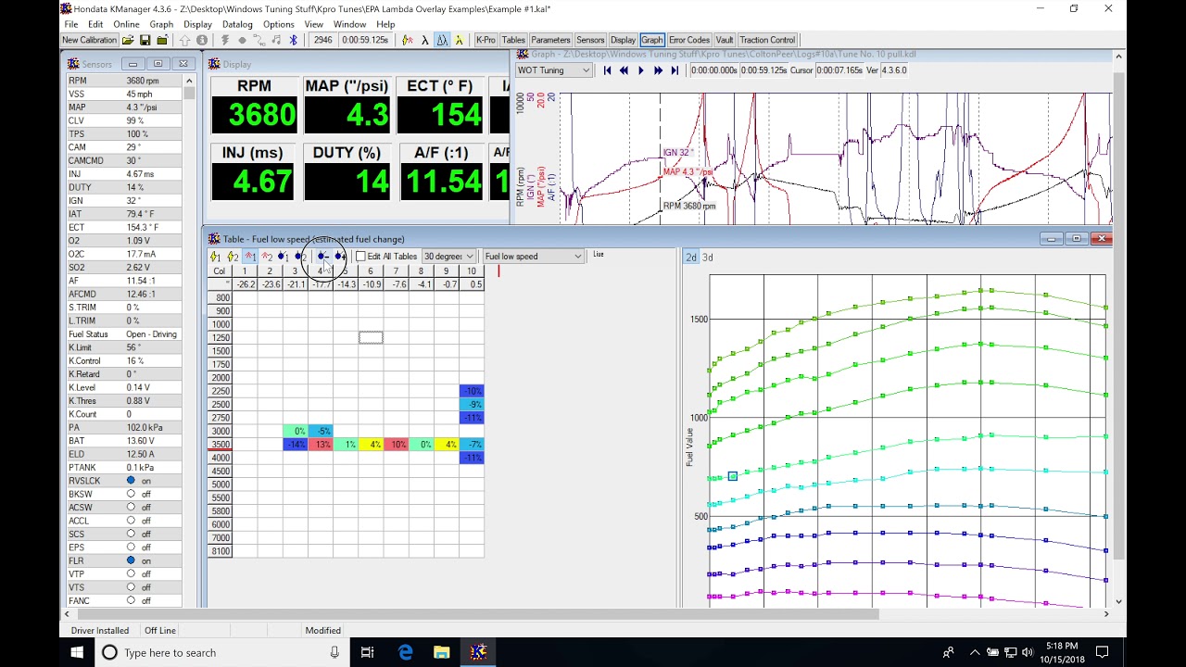Screen dimensions: 1186x667
Task: Open the Online menu
Action: [x=126, y=24]
